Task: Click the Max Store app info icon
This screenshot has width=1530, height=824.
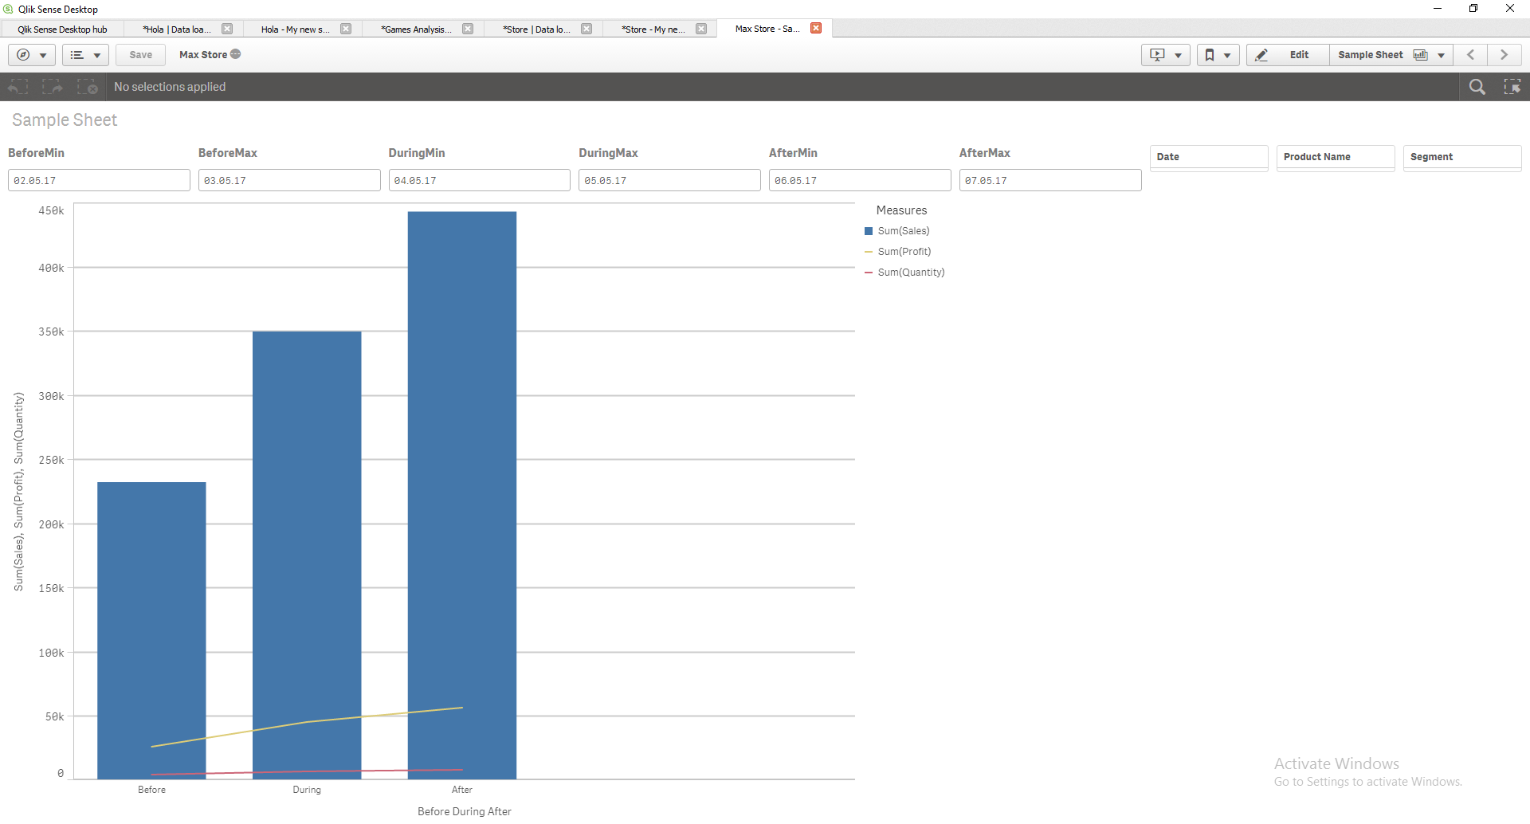Action: 235,54
